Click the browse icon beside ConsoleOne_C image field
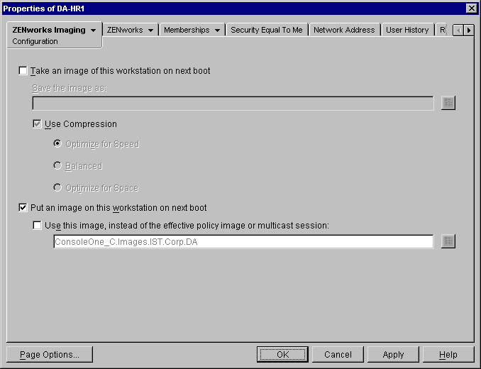Viewport: 481px width, 369px height. (448, 241)
